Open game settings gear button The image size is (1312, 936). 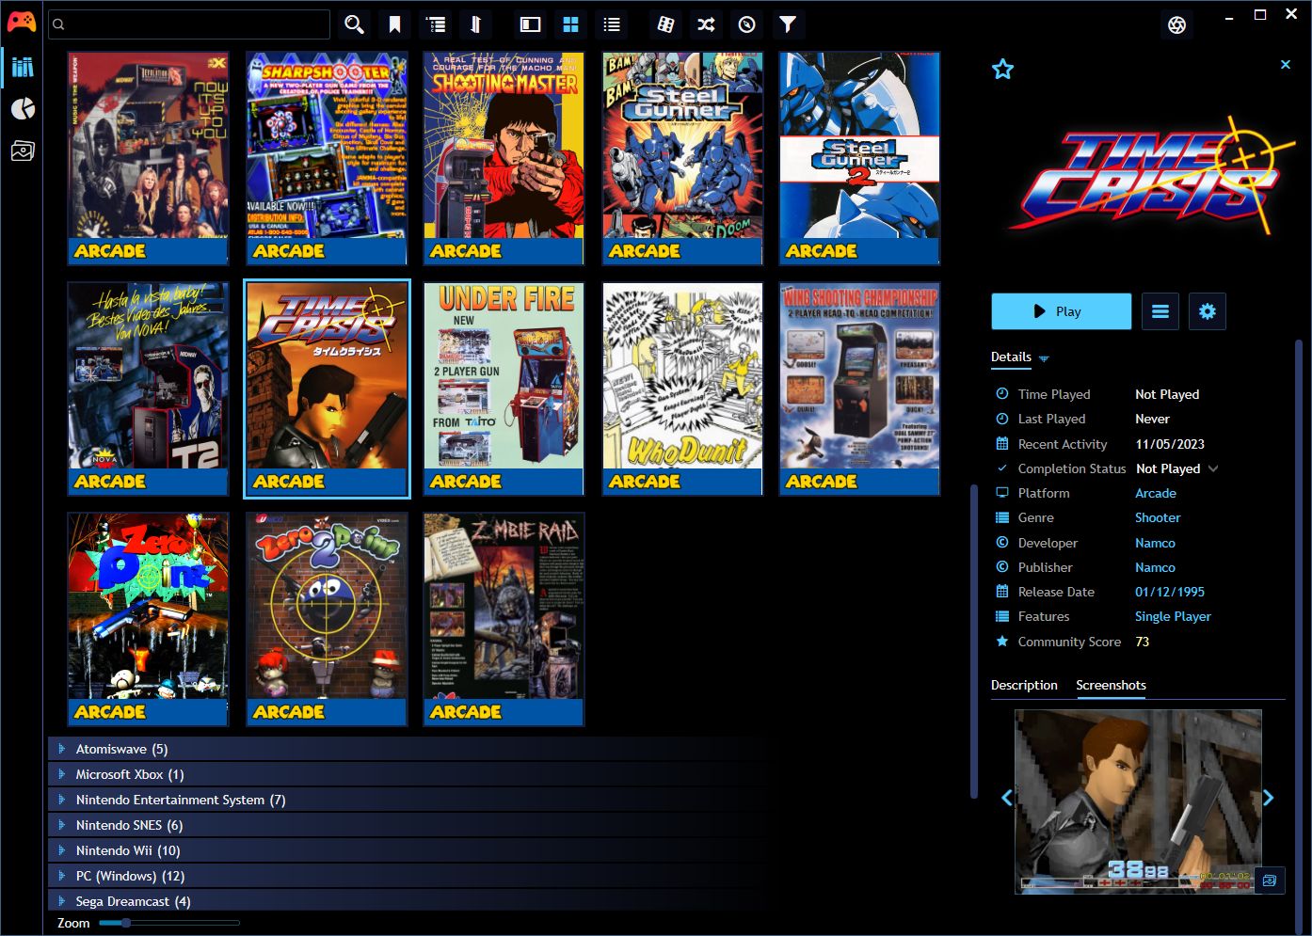[x=1208, y=311]
